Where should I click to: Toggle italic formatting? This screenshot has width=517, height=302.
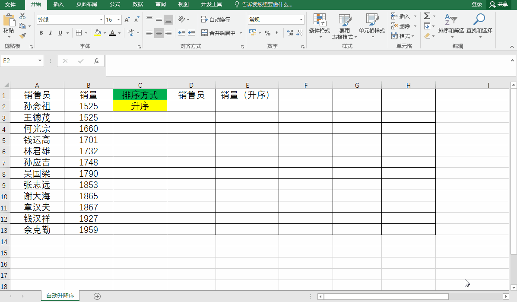[51, 33]
